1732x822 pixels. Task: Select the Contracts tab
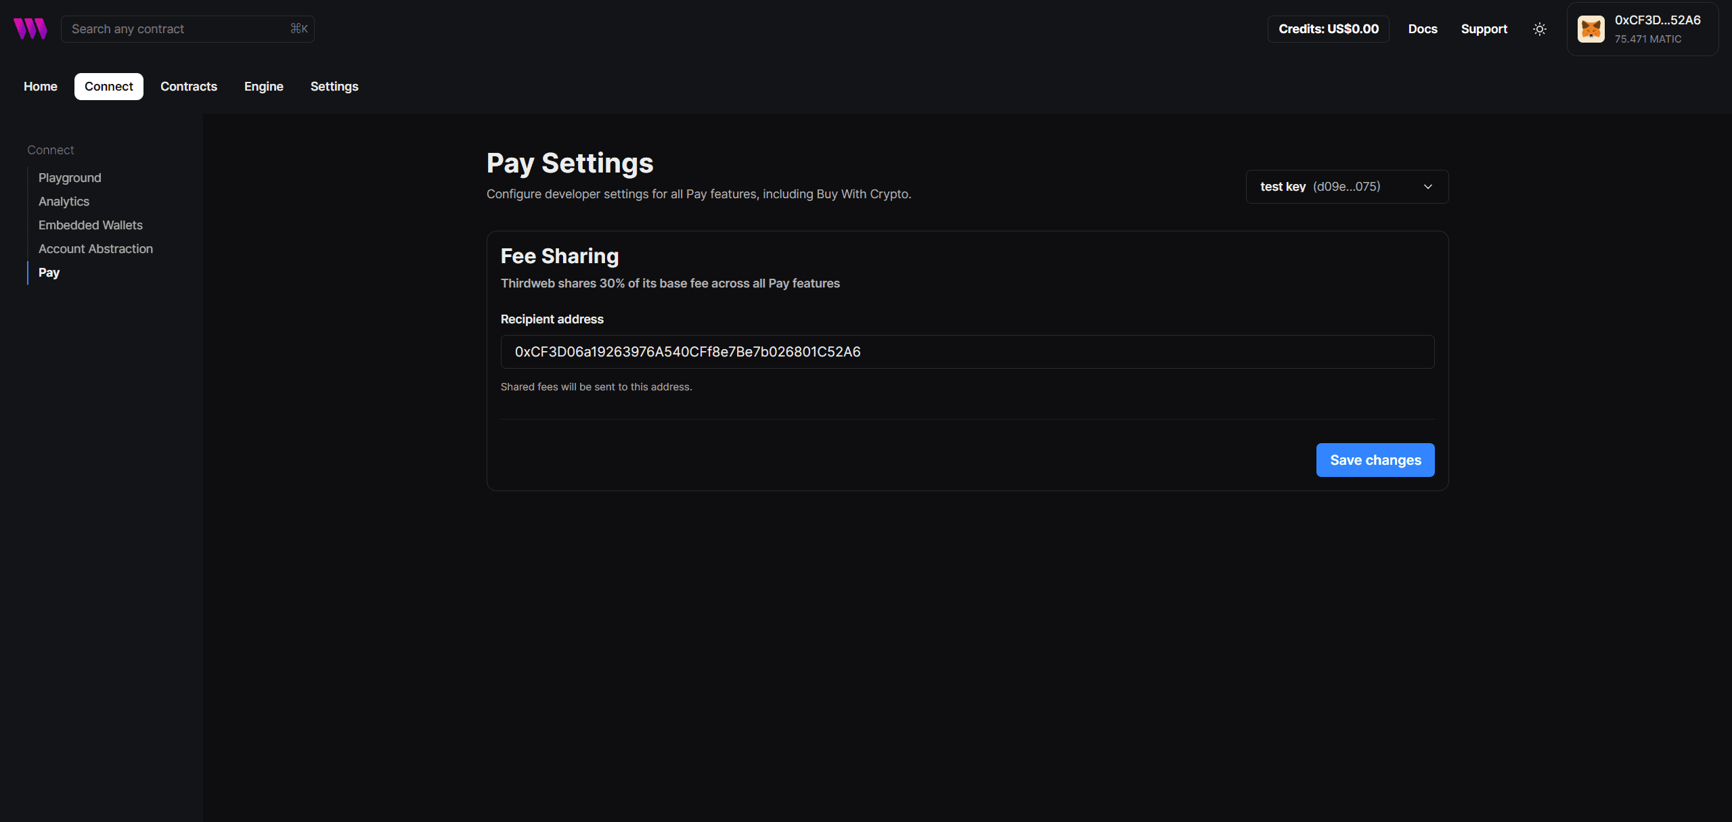click(189, 87)
